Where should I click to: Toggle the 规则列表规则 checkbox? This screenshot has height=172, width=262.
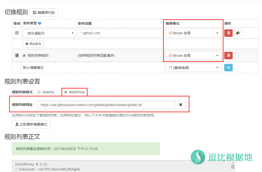(24, 56)
